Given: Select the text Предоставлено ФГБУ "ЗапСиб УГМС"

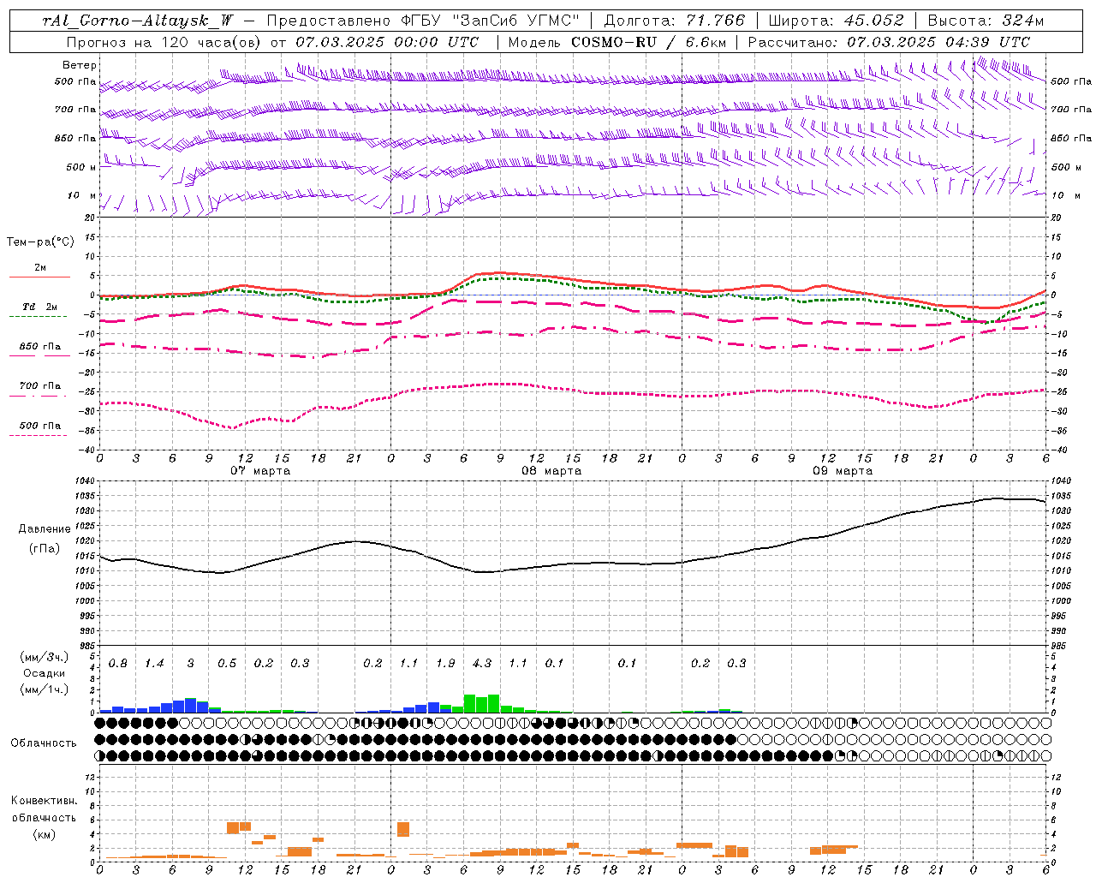Looking at the screenshot, I should click(423, 21).
